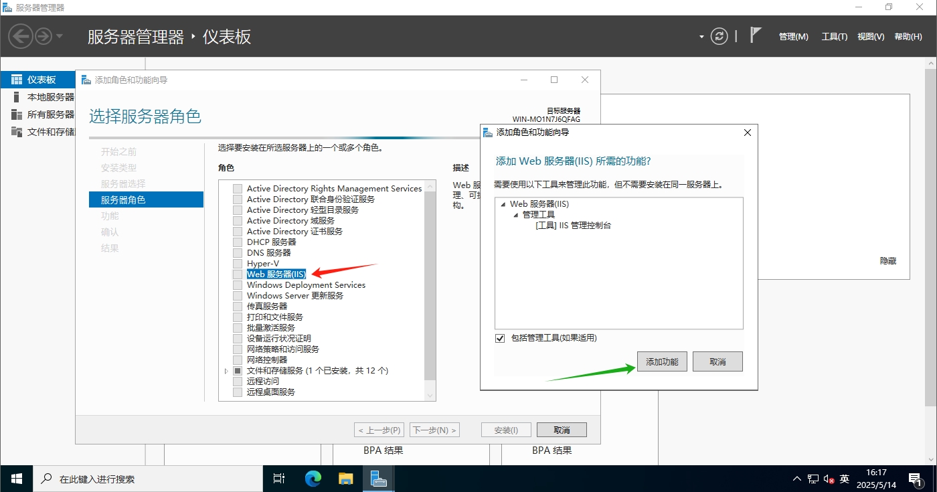This screenshot has width=937, height=492.
Task: Collapse the 管理工具 tree node
Action: pyautogui.click(x=515, y=215)
